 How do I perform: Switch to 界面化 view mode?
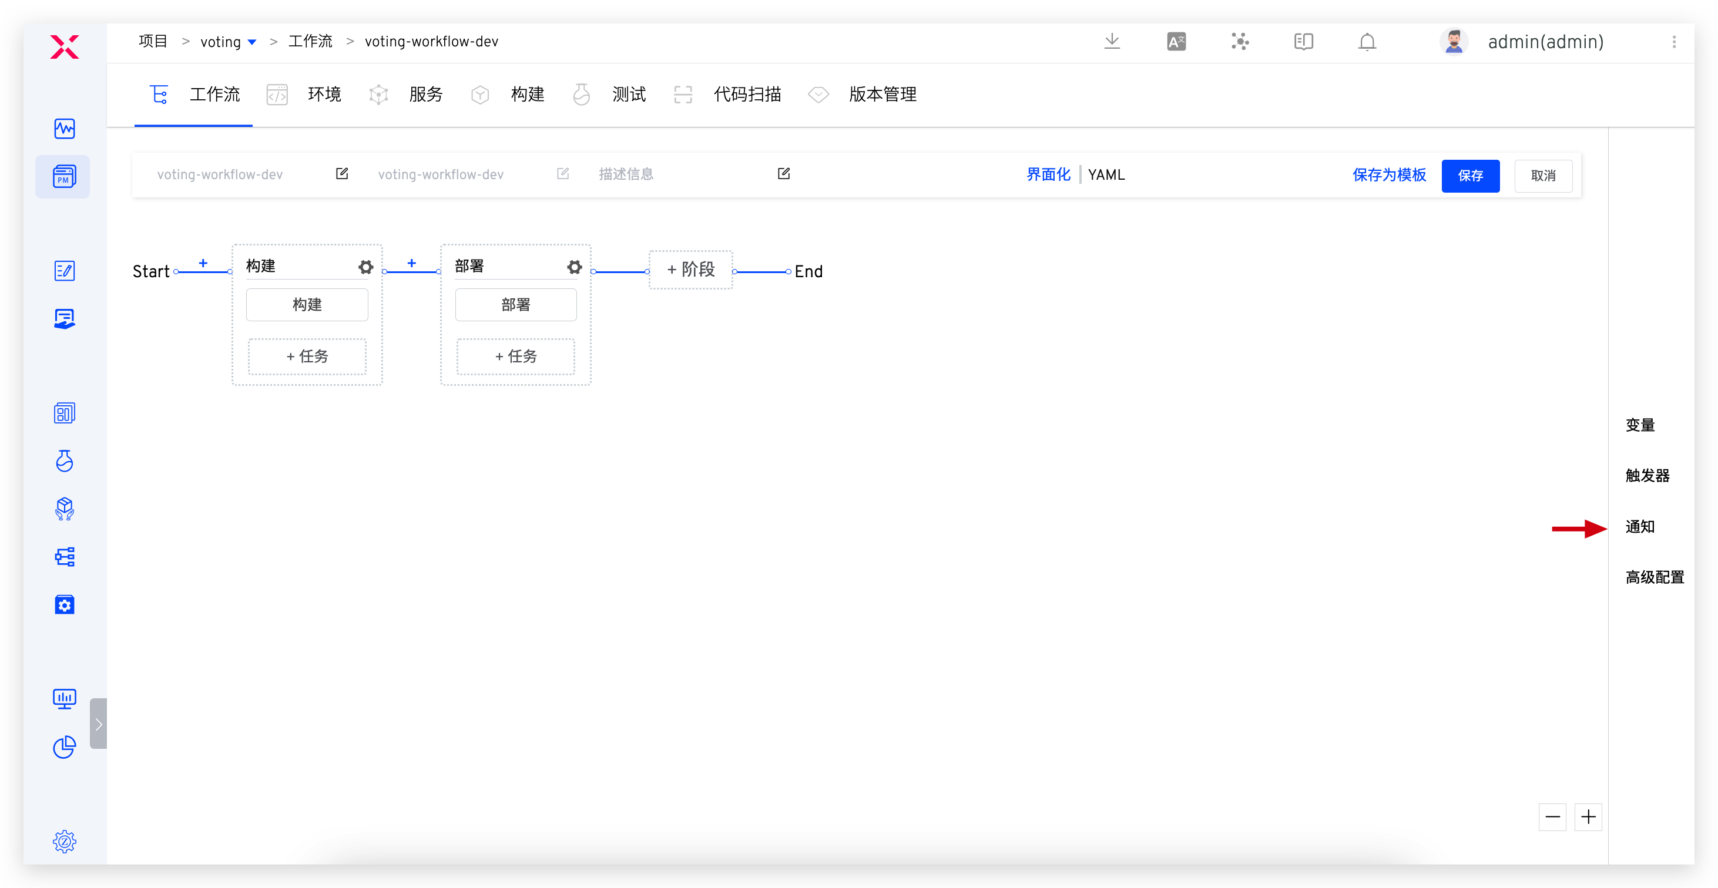[x=1048, y=174]
